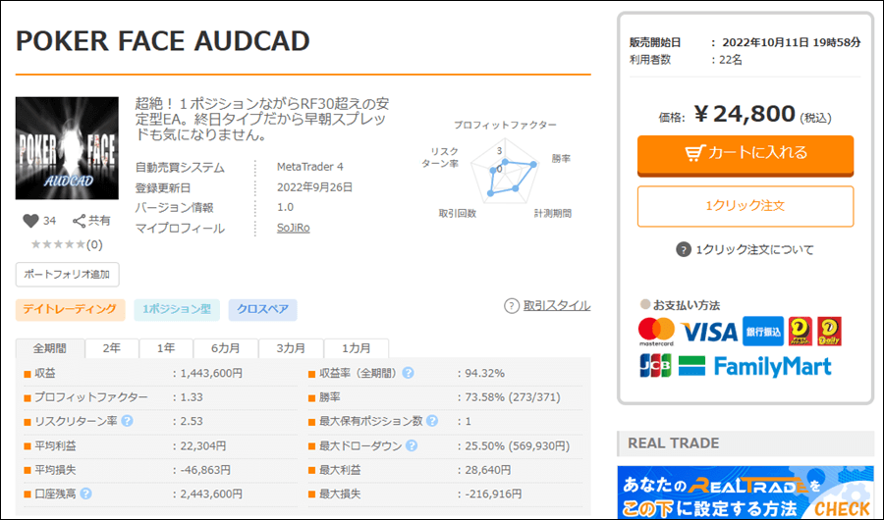The height and width of the screenshot is (520, 884).
Task: Switch to 3カ月 tab
Action: pyautogui.click(x=291, y=348)
